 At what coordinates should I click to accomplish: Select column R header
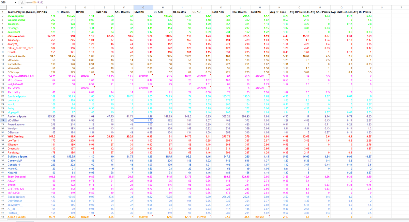pyautogui.click(x=362, y=7)
